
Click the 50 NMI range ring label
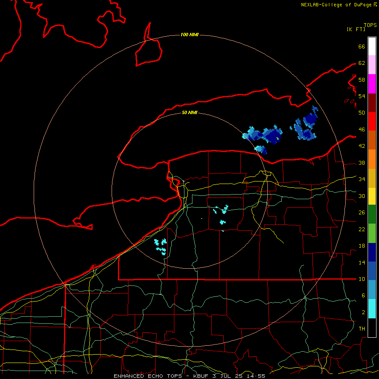pos(189,112)
